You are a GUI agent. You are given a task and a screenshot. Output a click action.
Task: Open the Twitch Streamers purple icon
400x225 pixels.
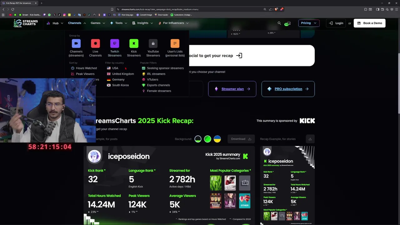coord(115,43)
